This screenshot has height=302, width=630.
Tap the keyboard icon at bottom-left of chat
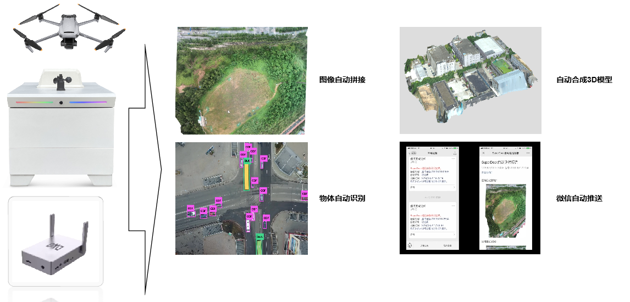tap(410, 245)
